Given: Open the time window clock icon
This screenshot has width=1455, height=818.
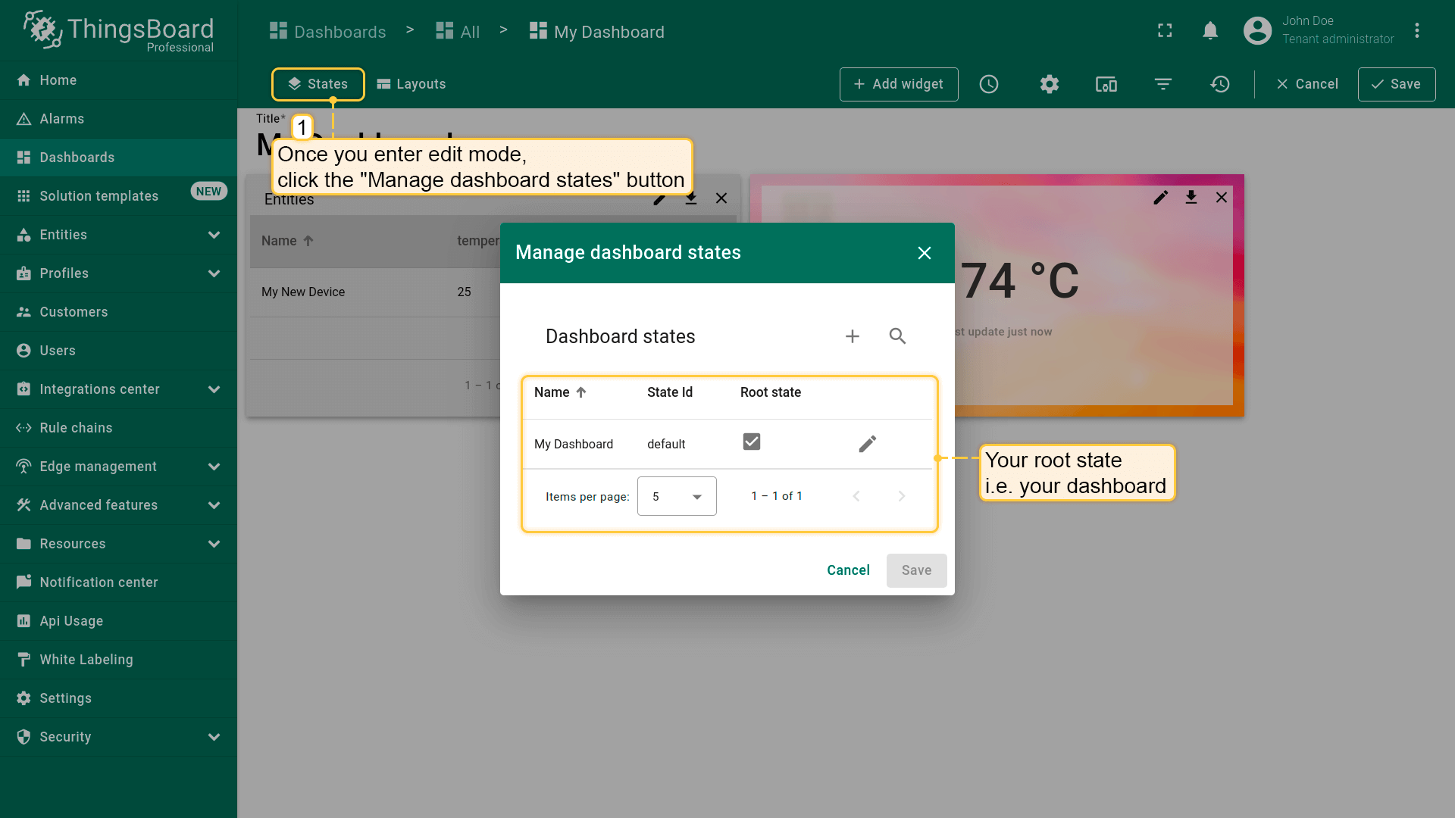Looking at the screenshot, I should [x=989, y=84].
